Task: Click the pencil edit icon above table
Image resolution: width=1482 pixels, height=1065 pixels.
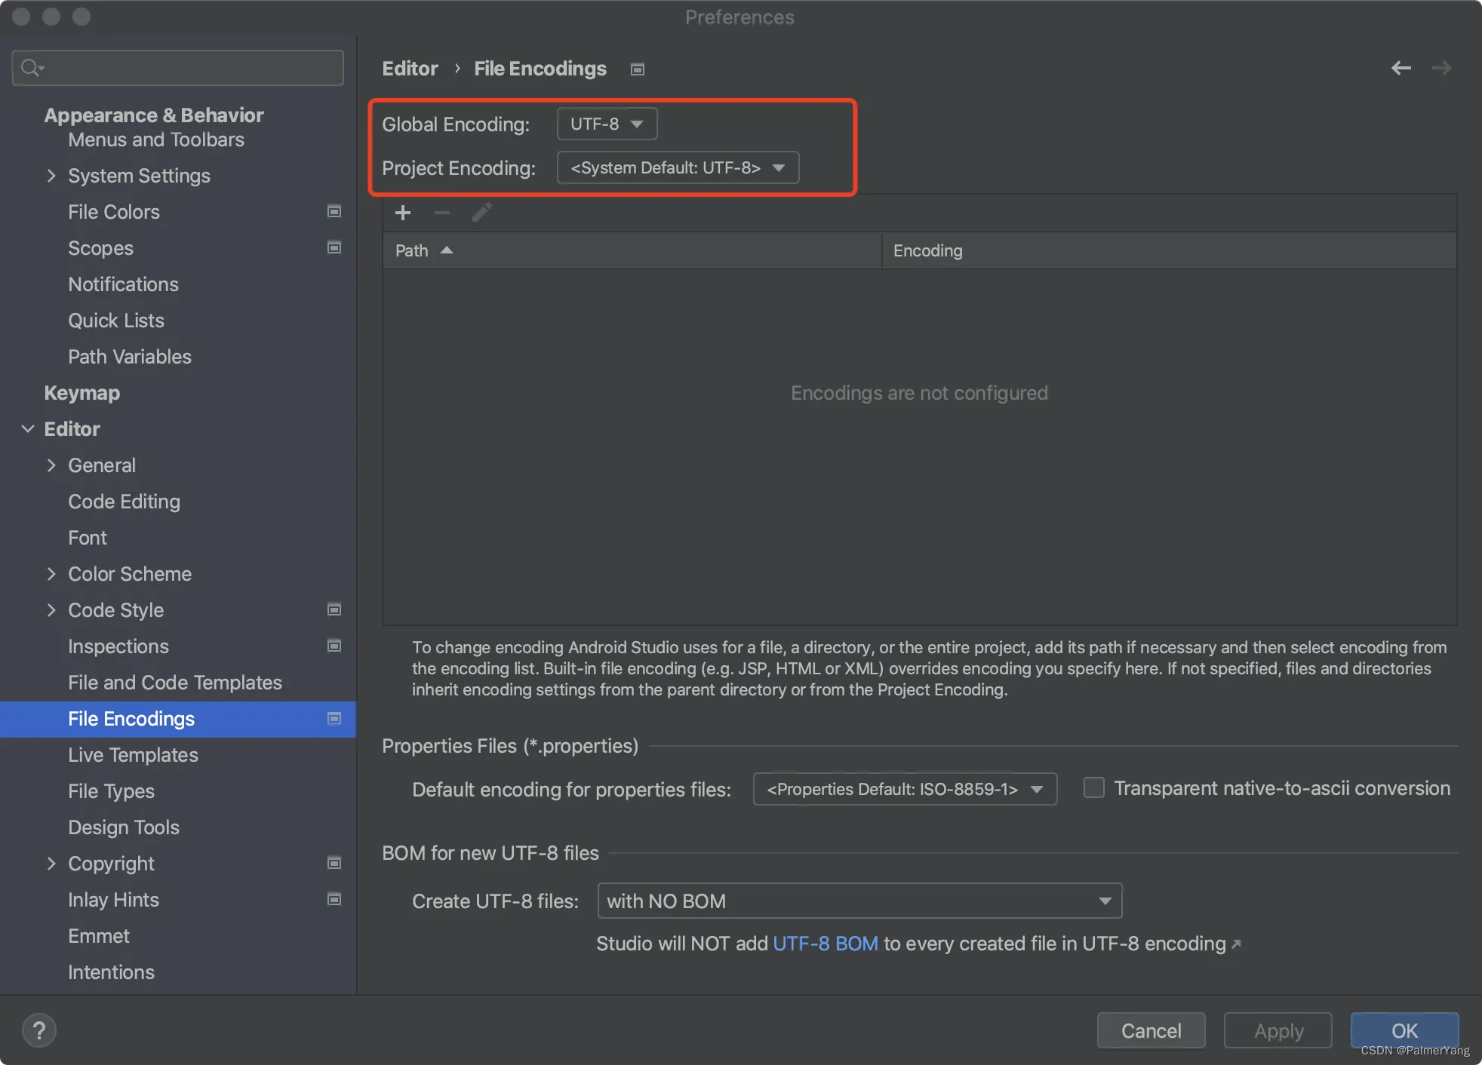Action: 481,213
